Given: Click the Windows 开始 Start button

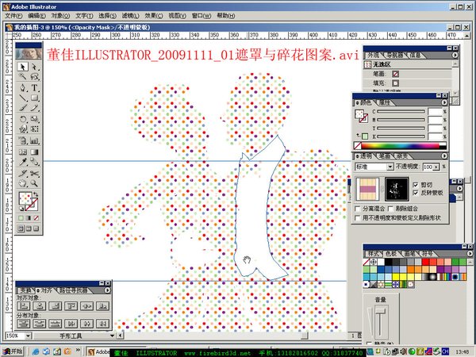Looking at the screenshot, I should pyautogui.click(x=13, y=351).
